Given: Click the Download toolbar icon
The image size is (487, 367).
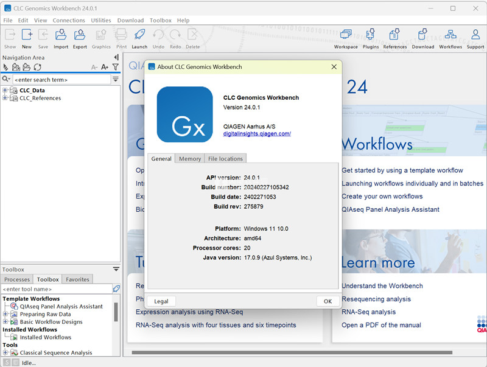Looking at the screenshot, I should tap(423, 39).
